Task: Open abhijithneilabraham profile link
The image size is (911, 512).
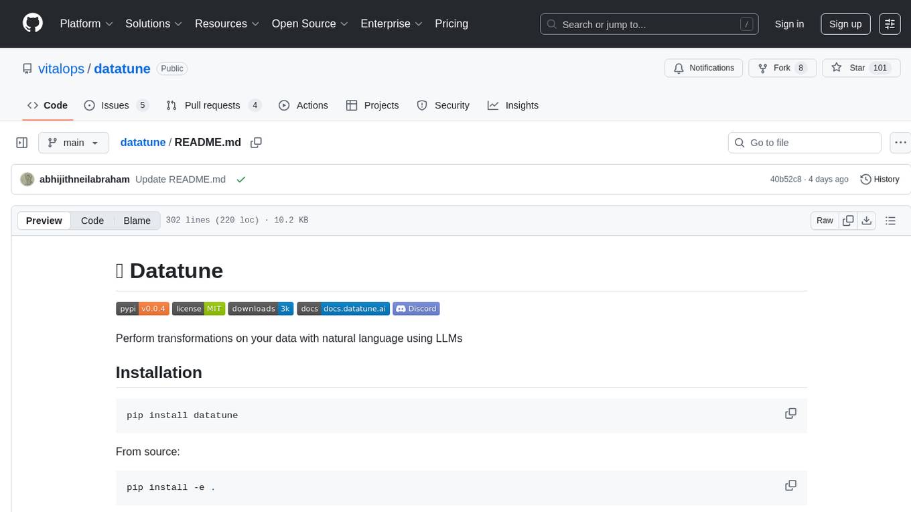Action: point(84,179)
